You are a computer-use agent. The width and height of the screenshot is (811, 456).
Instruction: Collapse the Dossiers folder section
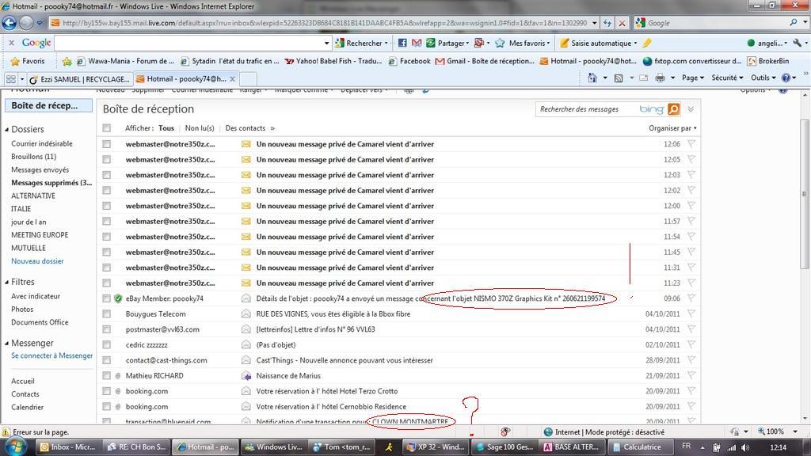pyautogui.click(x=6, y=129)
